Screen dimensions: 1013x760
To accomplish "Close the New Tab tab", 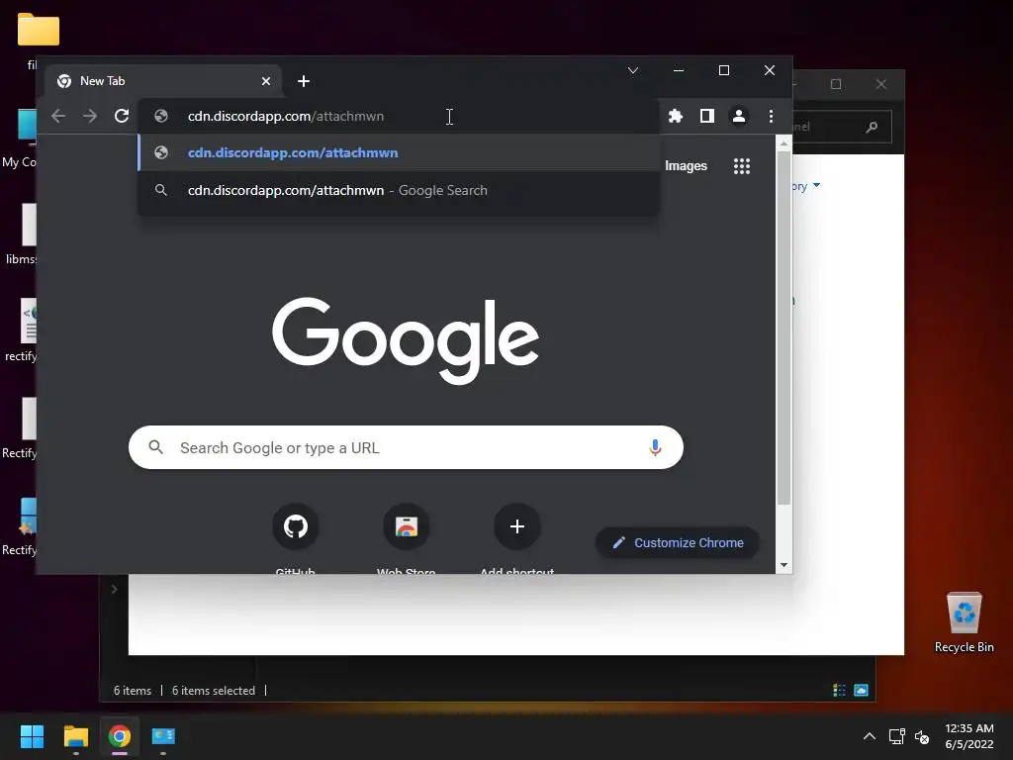I will pyautogui.click(x=265, y=81).
